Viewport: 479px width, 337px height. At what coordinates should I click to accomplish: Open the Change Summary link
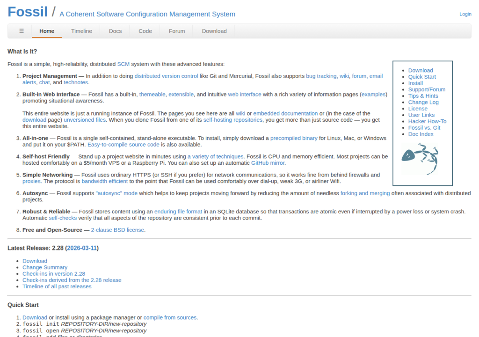45,267
